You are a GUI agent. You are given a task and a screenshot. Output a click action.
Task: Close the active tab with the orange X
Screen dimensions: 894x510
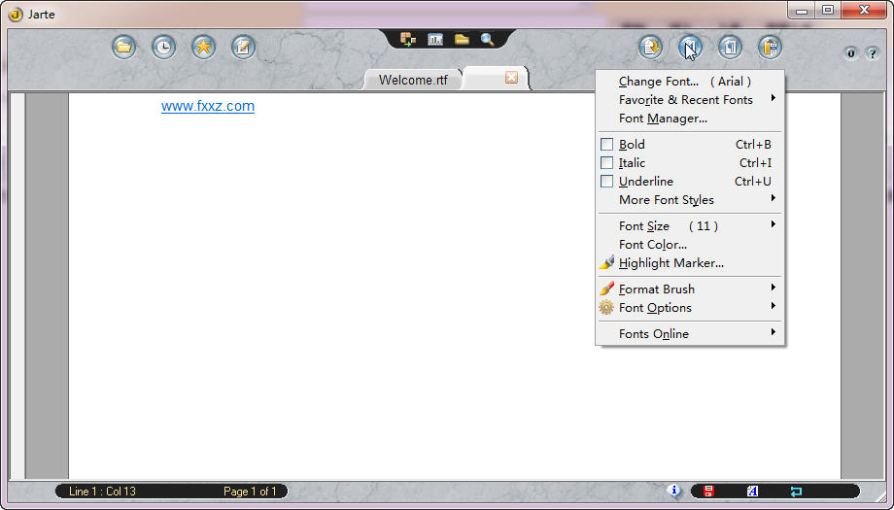tap(511, 78)
